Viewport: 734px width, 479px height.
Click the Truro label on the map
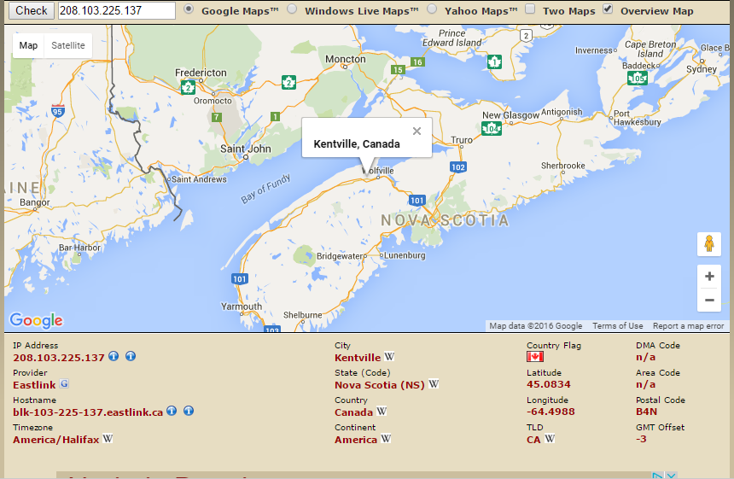(462, 140)
